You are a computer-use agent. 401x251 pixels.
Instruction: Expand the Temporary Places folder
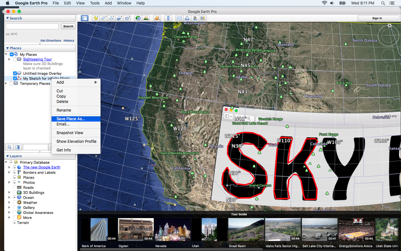[6, 83]
